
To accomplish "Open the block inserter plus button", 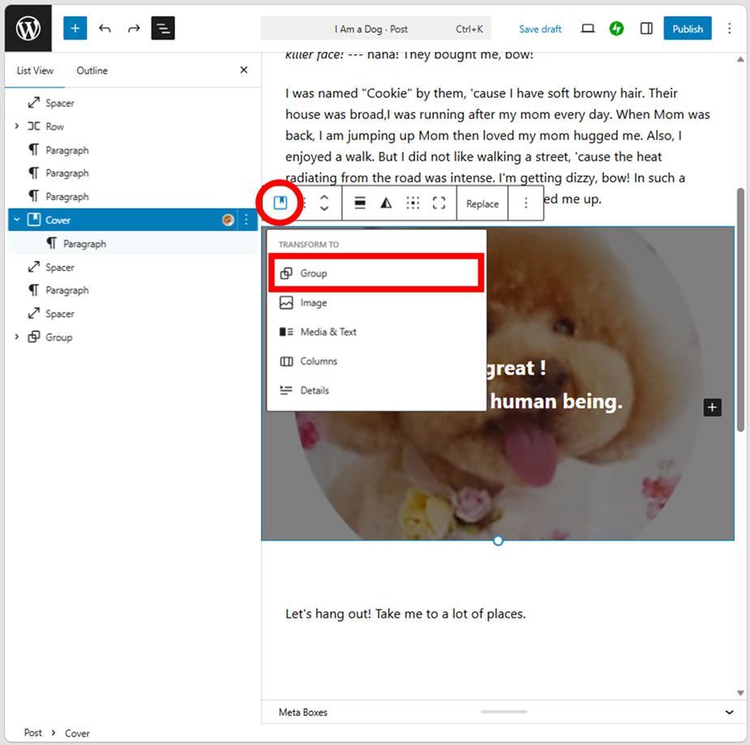I will (x=75, y=28).
